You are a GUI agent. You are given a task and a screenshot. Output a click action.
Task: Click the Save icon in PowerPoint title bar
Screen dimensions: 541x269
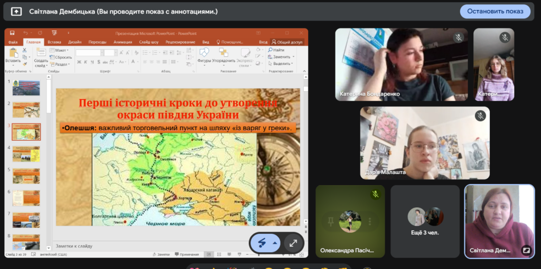coord(11,33)
